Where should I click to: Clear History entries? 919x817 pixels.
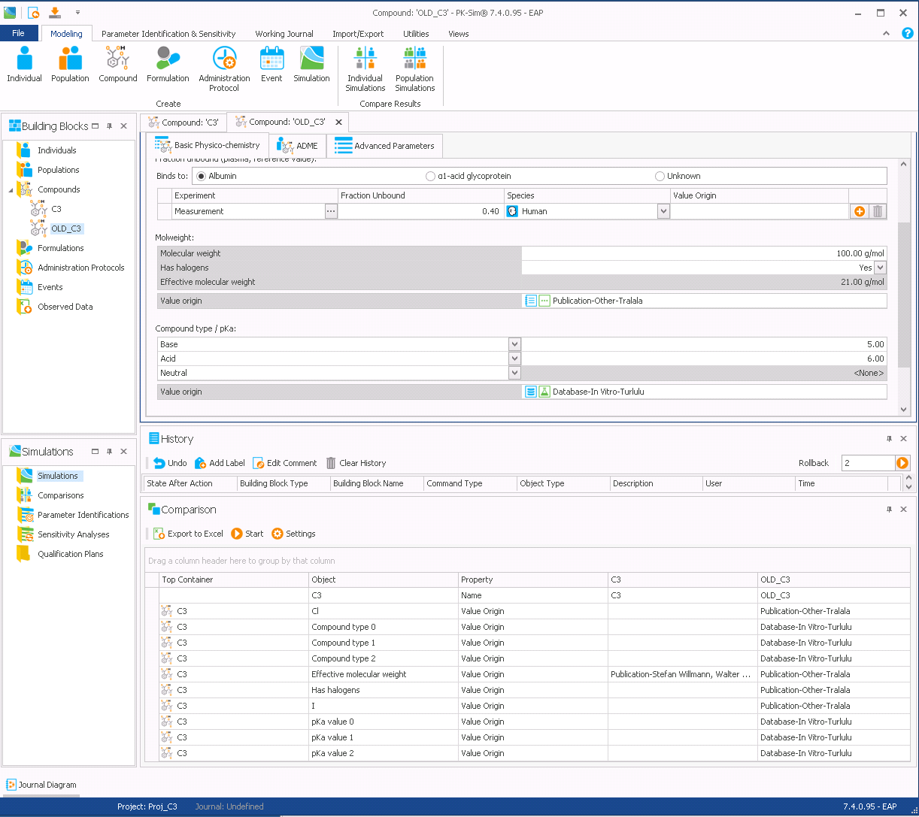tap(356, 463)
